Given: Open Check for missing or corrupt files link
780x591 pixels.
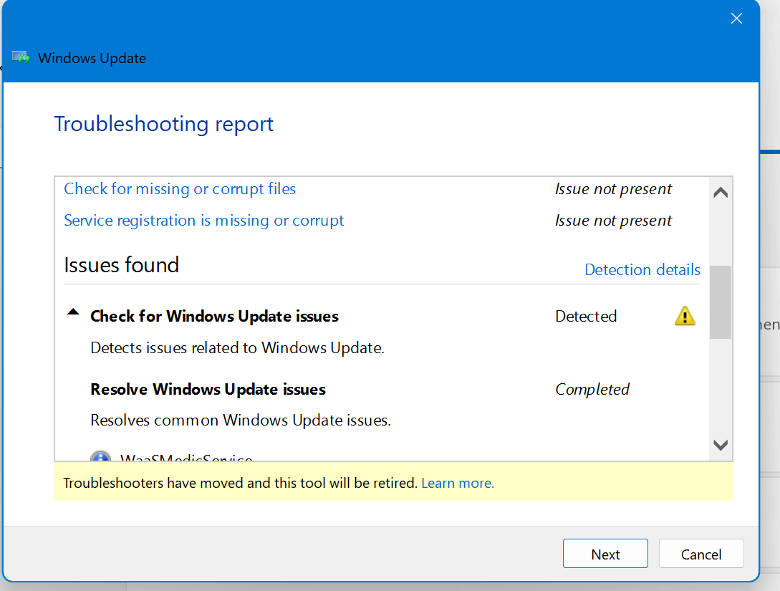Looking at the screenshot, I should click(x=180, y=189).
